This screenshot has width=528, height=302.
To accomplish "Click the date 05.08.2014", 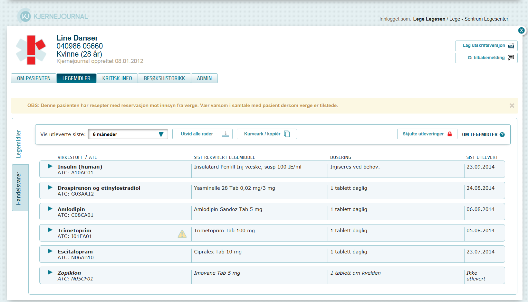I will pyautogui.click(x=480, y=231).
